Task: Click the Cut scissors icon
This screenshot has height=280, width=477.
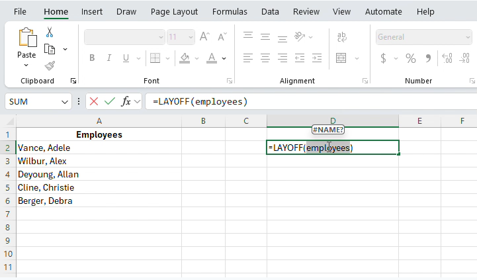Action: point(50,32)
